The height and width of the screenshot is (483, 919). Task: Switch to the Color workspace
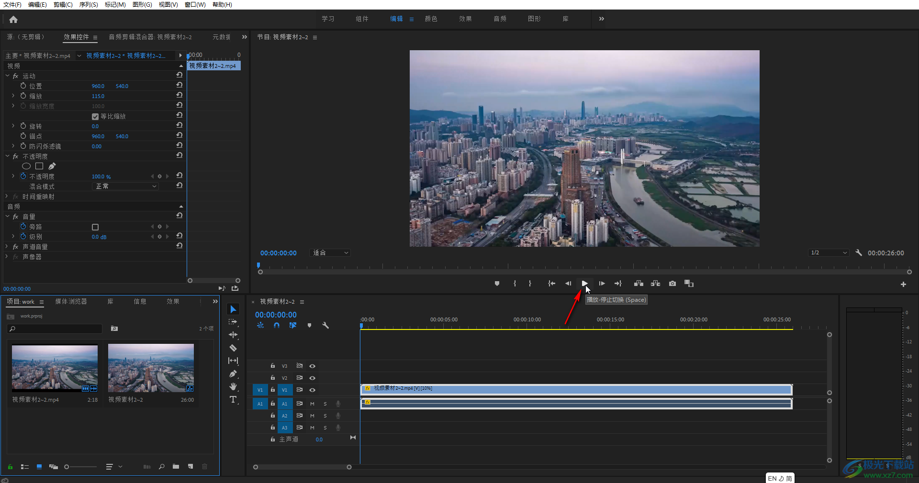431,19
